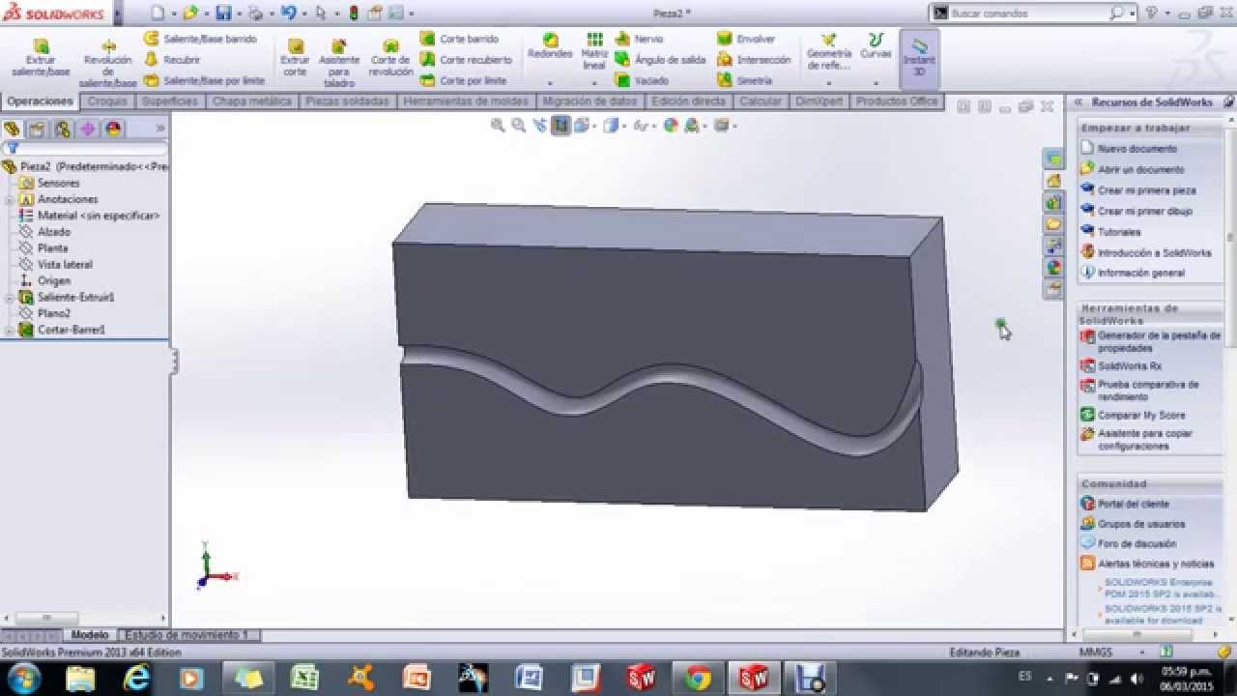Select Revolución de saliente/base tool
This screenshot has width=1237, height=696.
point(108,64)
